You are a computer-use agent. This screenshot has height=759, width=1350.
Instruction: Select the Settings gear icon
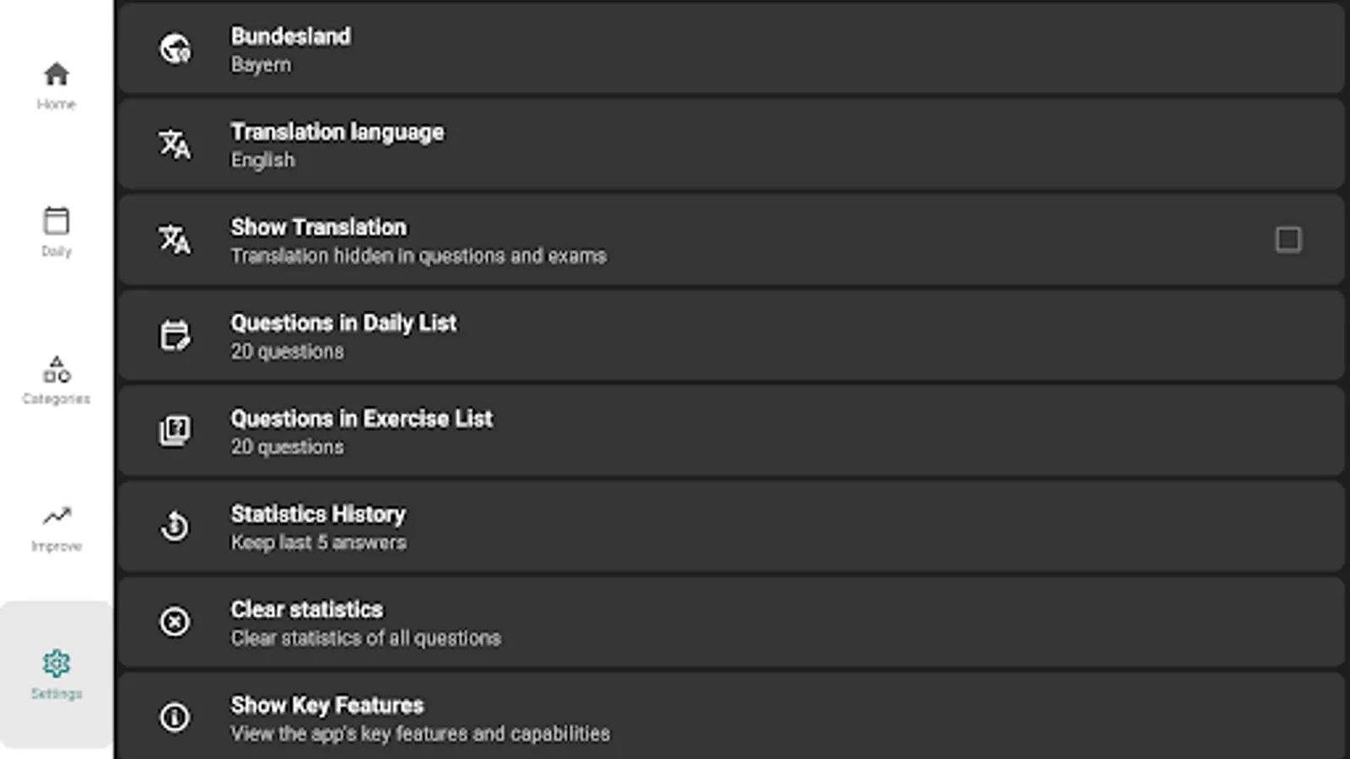(56, 664)
